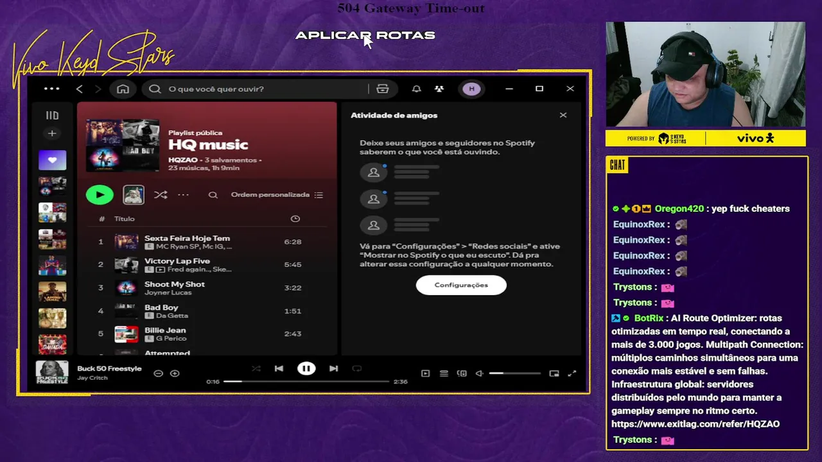
Task: Open the playback queue
Action: tap(444, 373)
